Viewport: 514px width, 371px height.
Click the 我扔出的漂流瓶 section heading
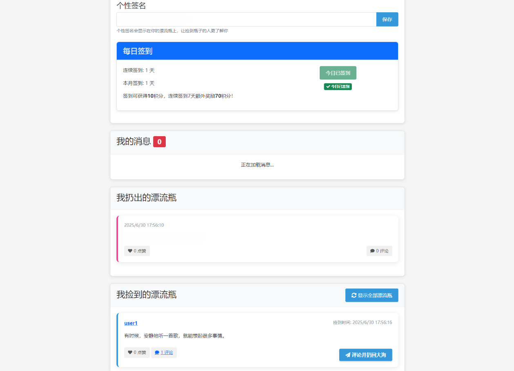(147, 198)
